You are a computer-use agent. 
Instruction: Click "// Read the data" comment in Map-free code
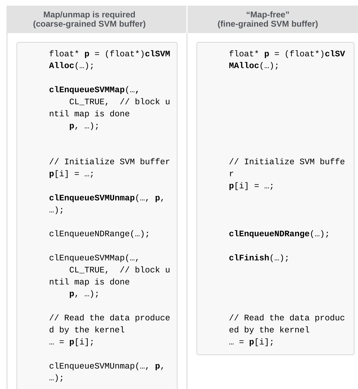point(287,318)
